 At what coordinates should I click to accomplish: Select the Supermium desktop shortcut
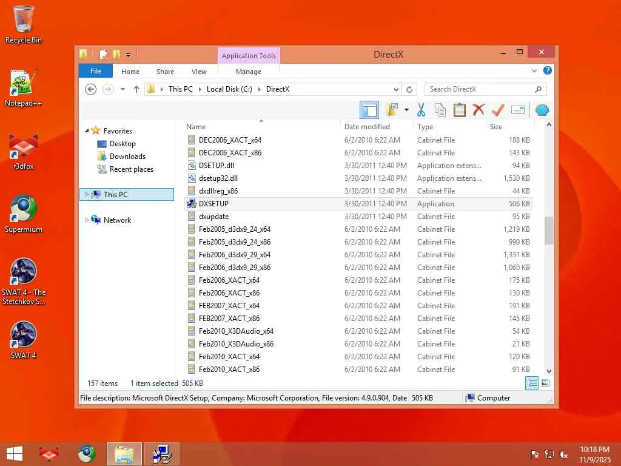(24, 214)
